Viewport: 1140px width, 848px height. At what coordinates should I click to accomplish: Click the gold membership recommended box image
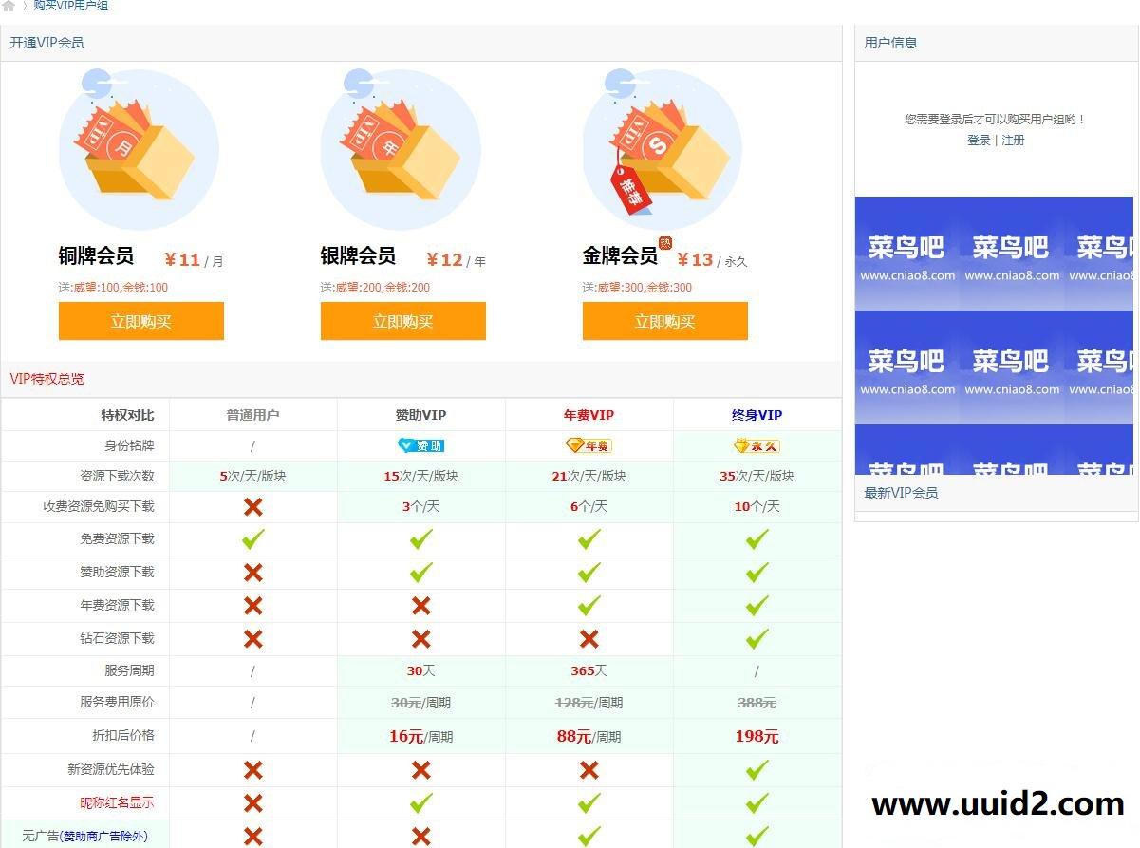click(x=662, y=149)
